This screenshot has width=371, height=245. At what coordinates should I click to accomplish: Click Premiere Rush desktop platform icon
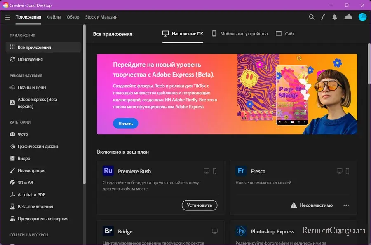tap(207, 171)
